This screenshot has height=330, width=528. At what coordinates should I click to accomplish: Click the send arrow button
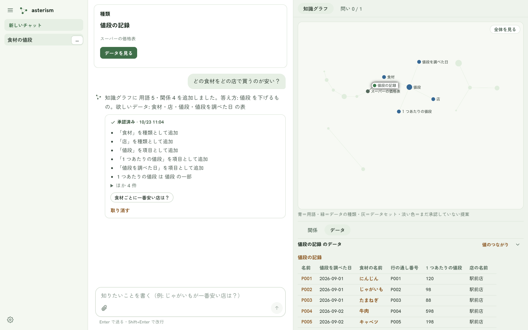(277, 308)
